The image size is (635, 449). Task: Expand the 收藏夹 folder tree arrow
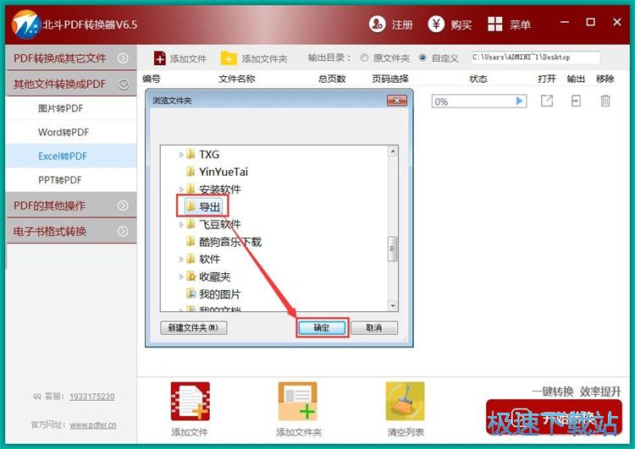[181, 277]
